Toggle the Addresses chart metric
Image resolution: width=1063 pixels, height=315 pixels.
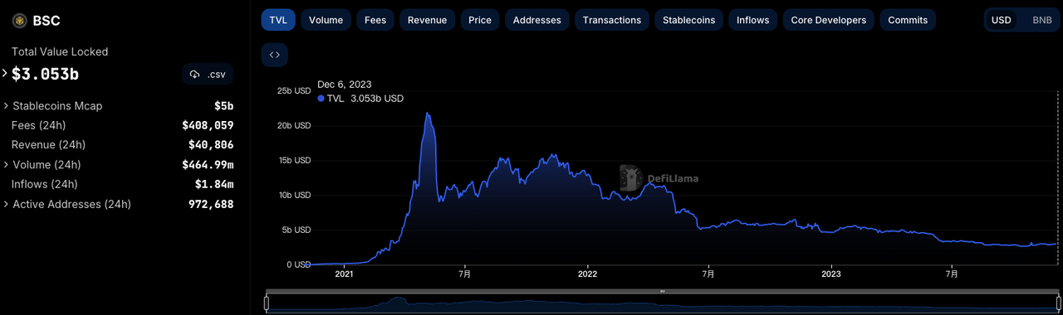[537, 20]
